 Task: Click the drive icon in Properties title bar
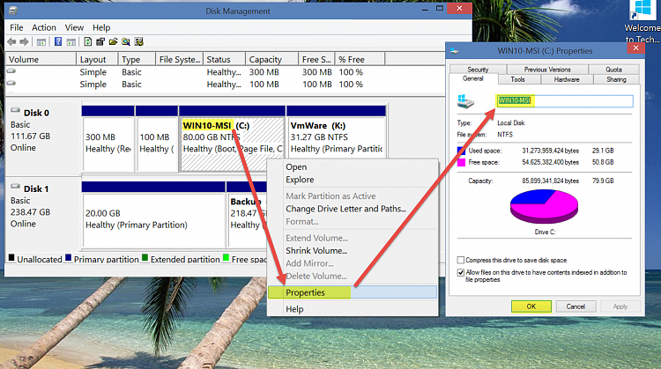455,50
